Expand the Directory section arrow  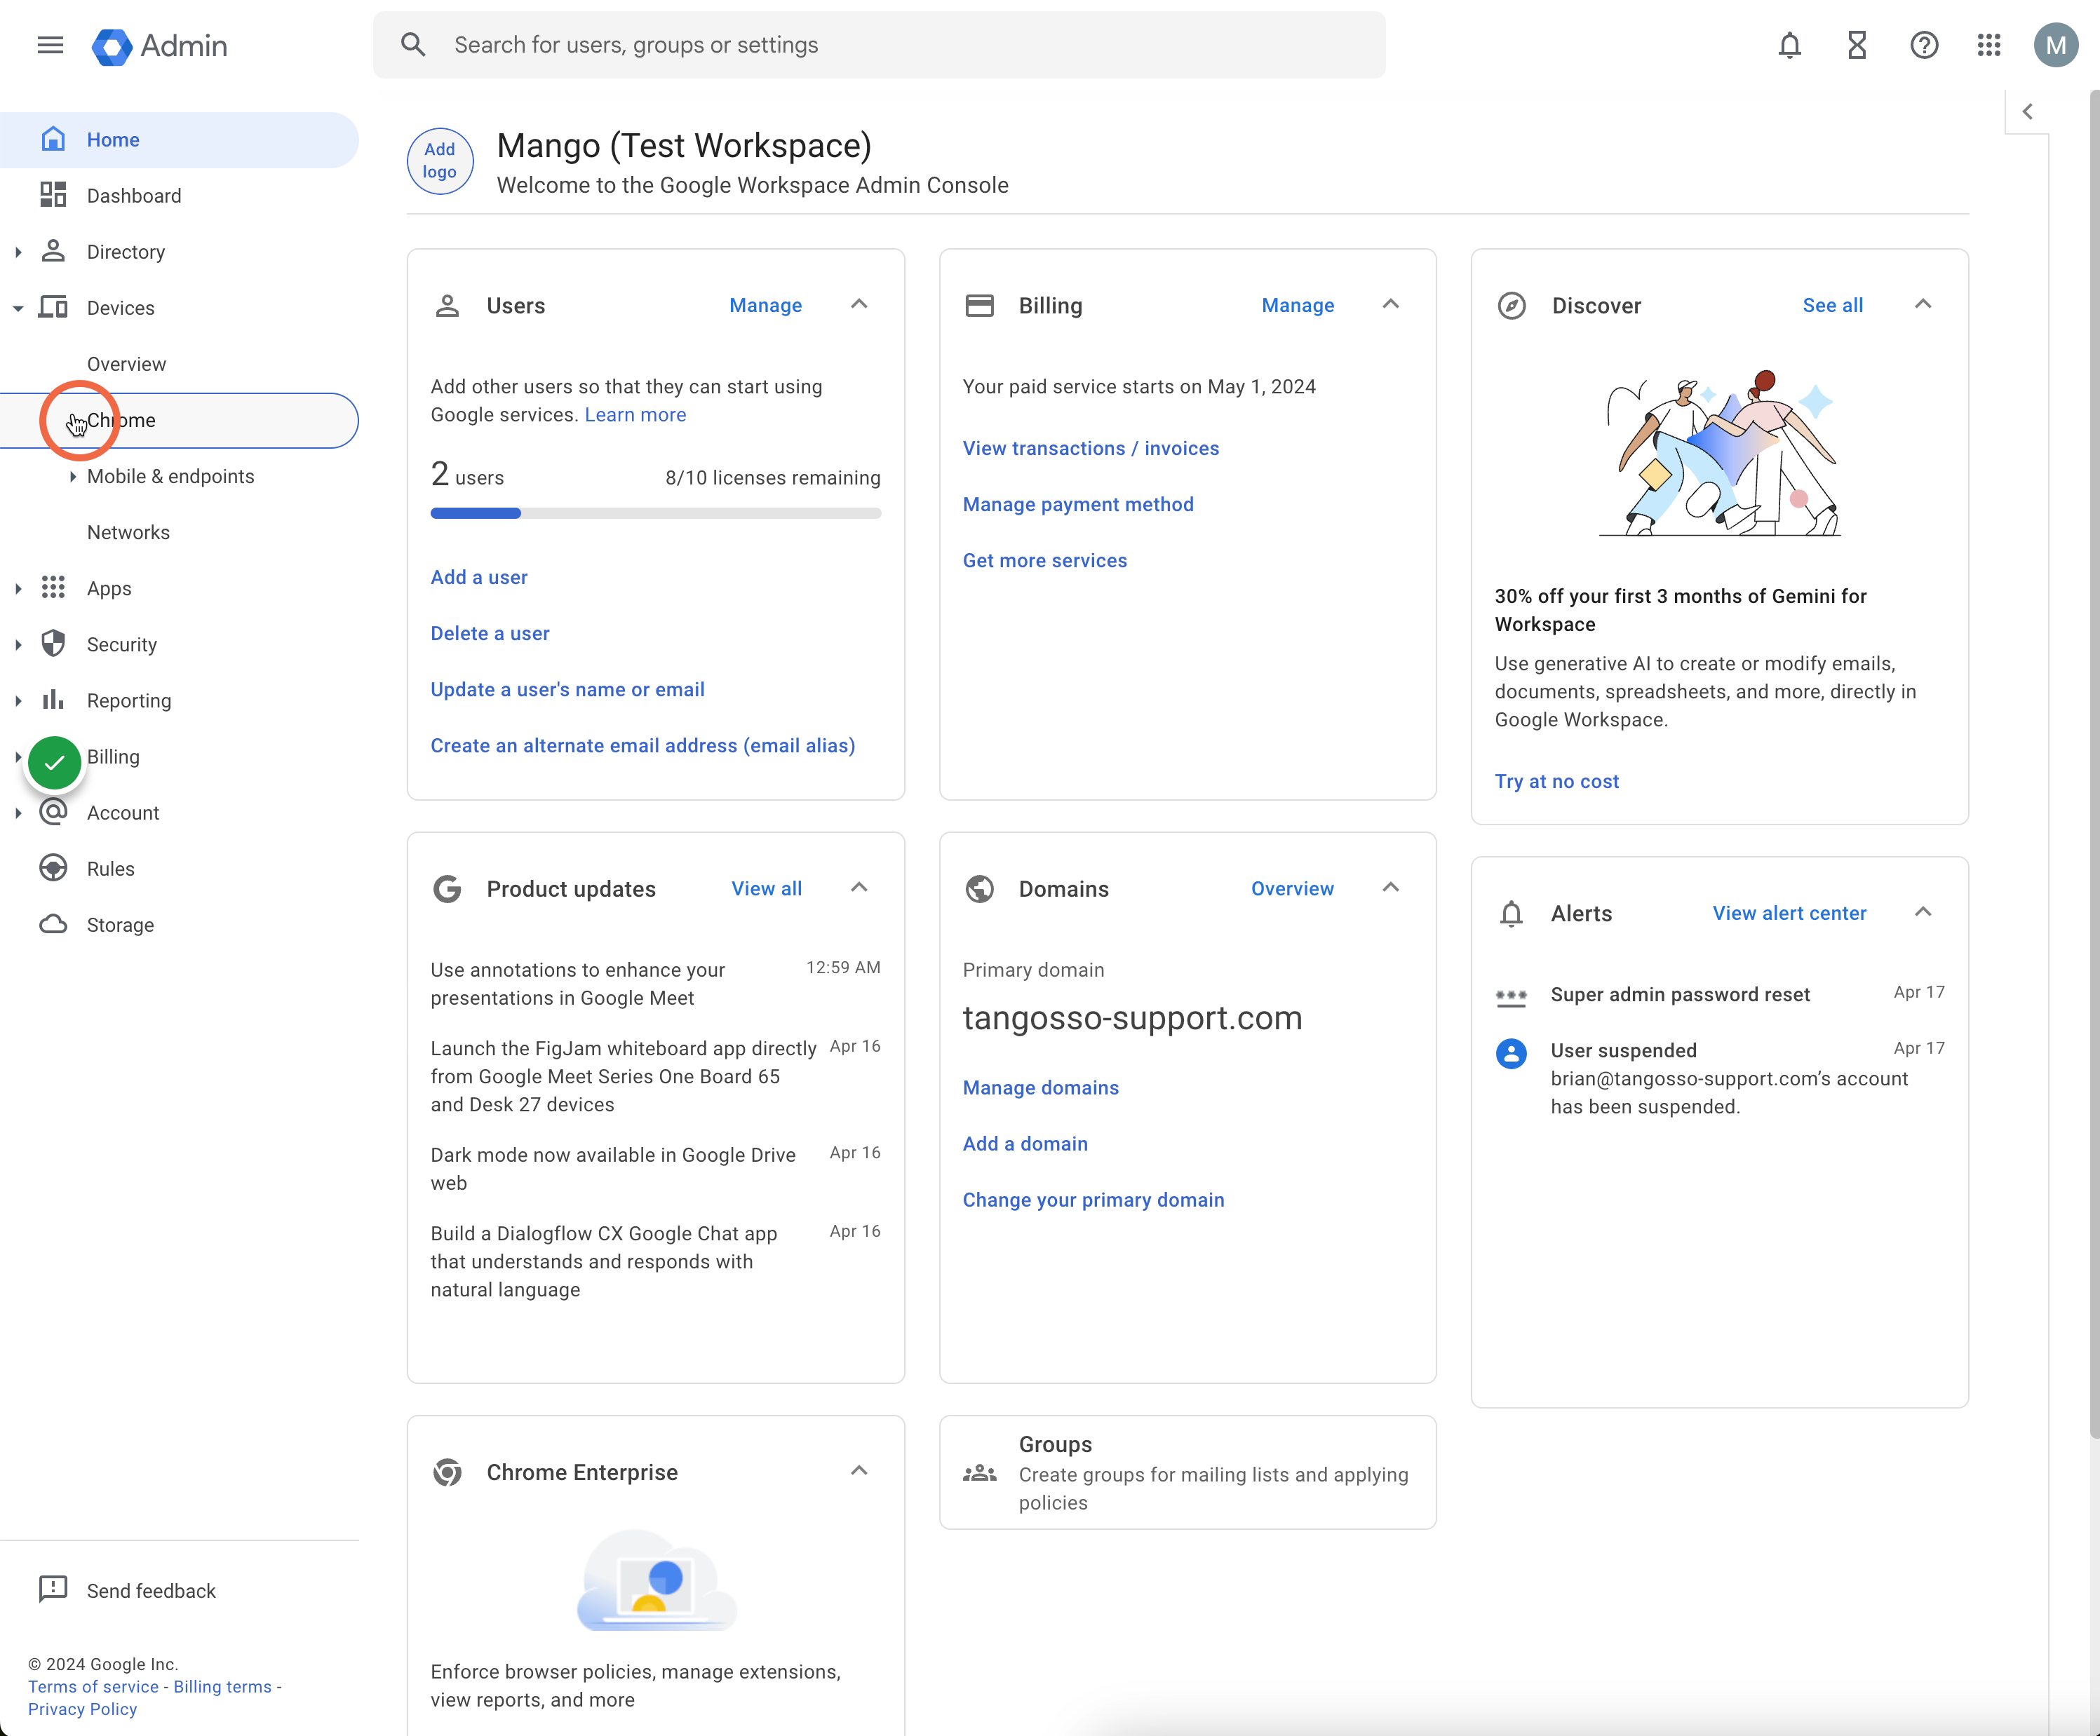pyautogui.click(x=18, y=252)
